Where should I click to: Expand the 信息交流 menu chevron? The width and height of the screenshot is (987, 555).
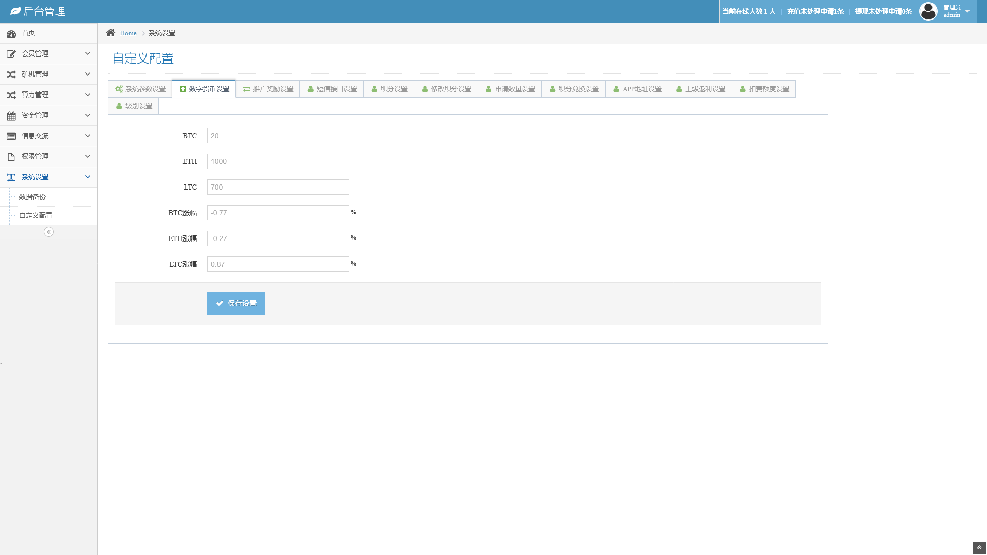tap(88, 136)
